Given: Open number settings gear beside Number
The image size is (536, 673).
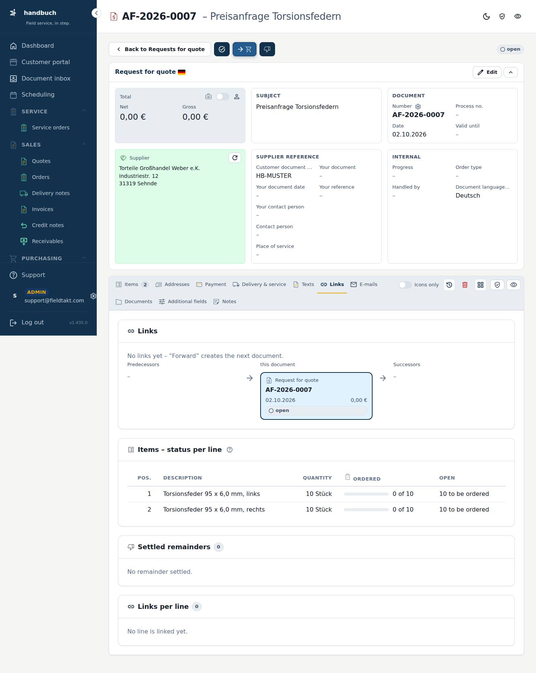Looking at the screenshot, I should click(418, 107).
